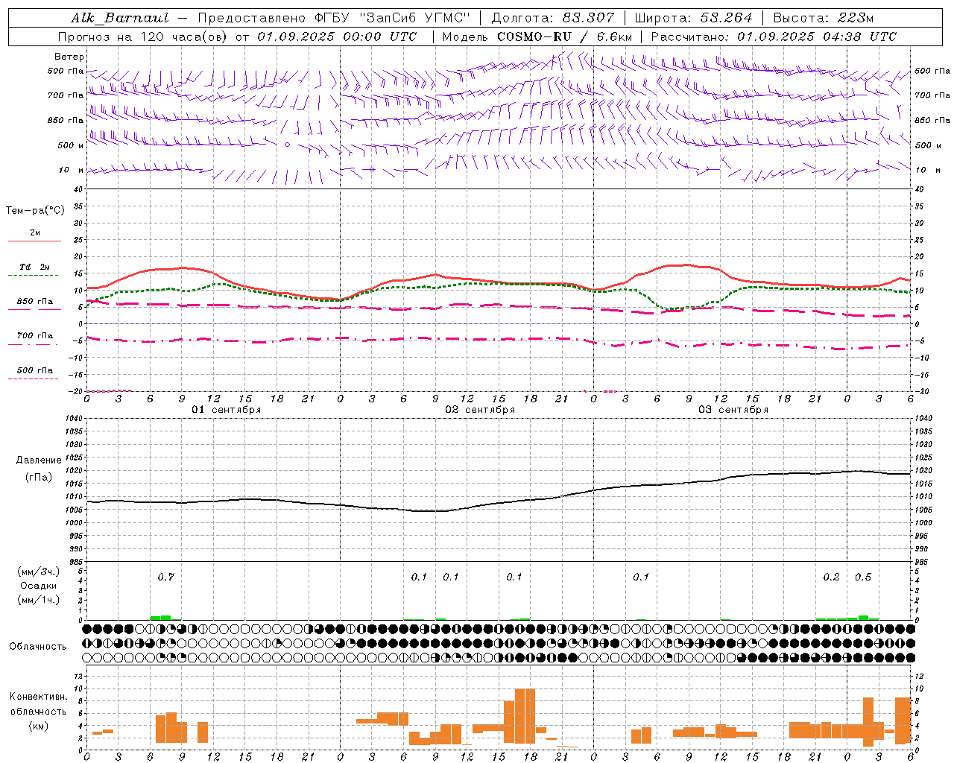Click the 'Осадки' precipitation label
954x763 pixels.
(38, 586)
